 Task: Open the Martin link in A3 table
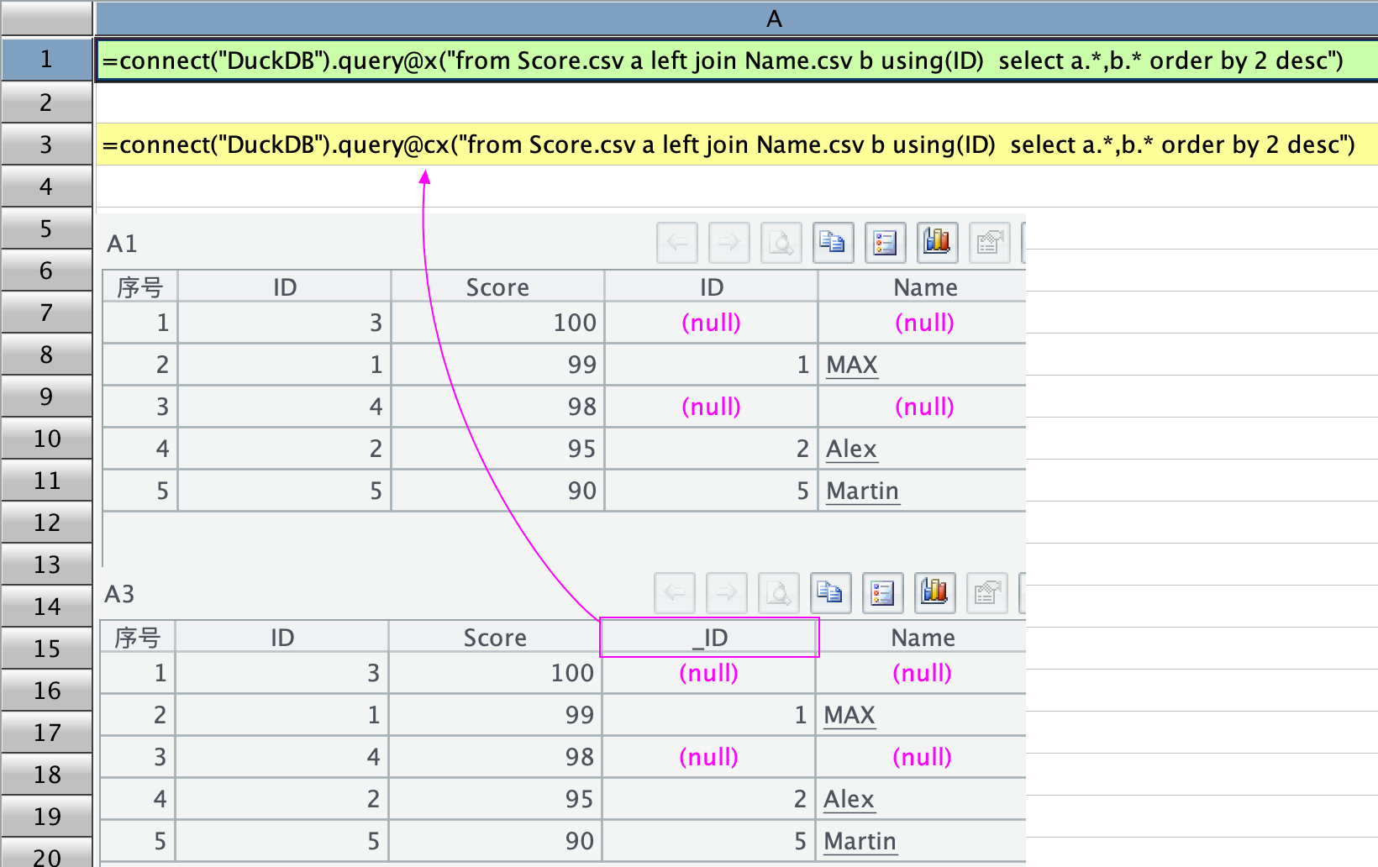coord(860,841)
